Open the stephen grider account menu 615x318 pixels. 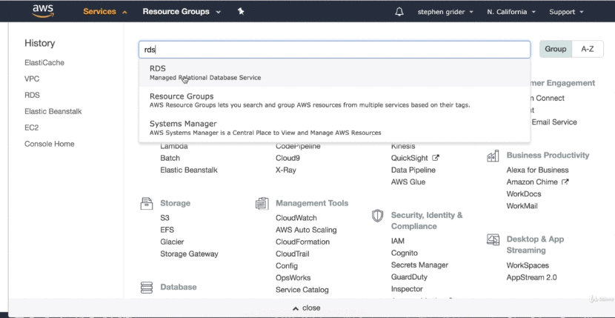[447, 12]
